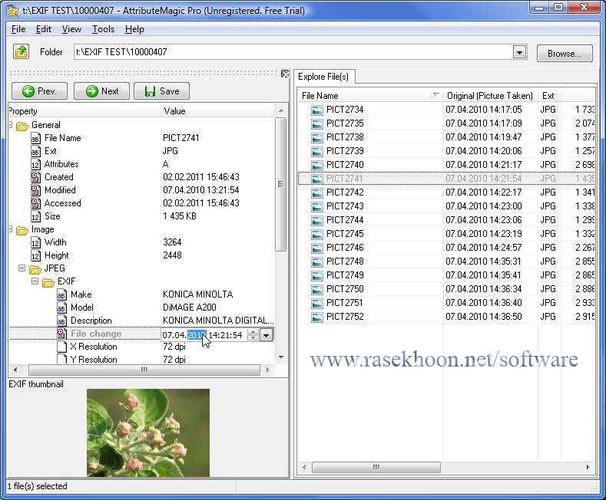Go to previous file with Prev.

39,91
